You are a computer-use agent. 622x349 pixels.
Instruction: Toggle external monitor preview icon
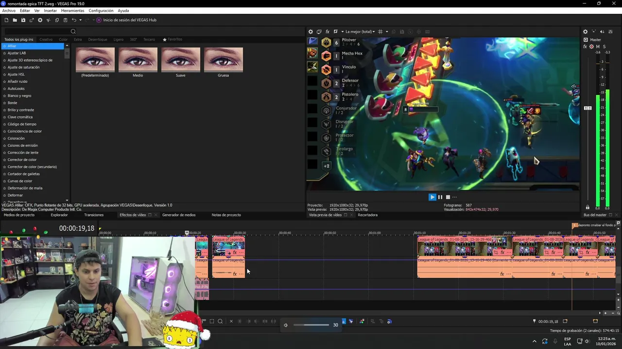(319, 32)
